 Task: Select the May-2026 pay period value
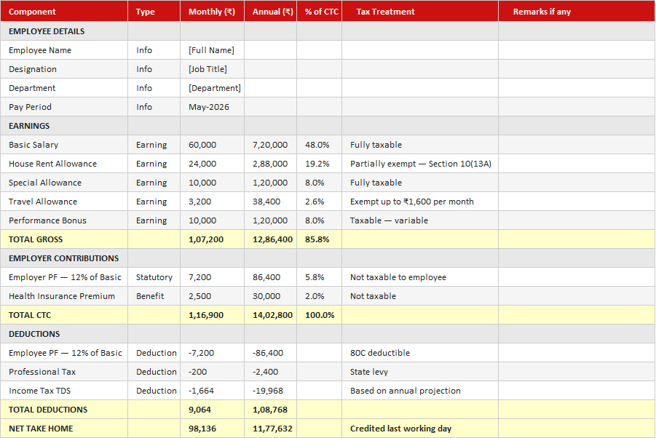click(212, 107)
